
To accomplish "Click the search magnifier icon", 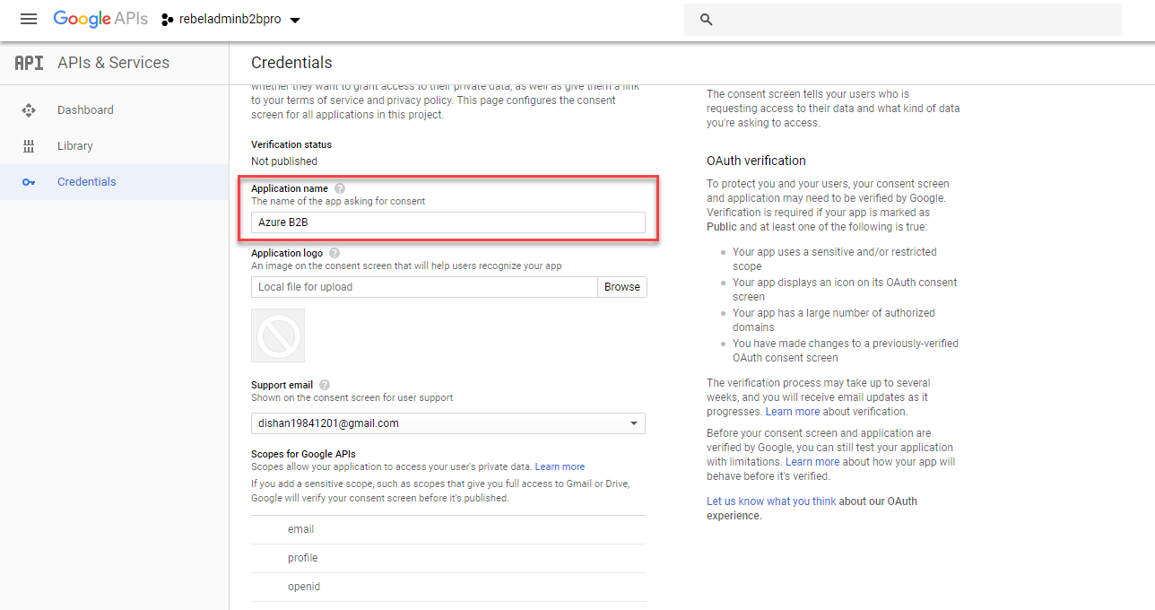I will pos(707,20).
